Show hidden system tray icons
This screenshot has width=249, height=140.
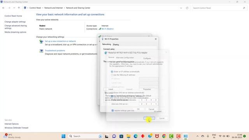(x=197, y=136)
